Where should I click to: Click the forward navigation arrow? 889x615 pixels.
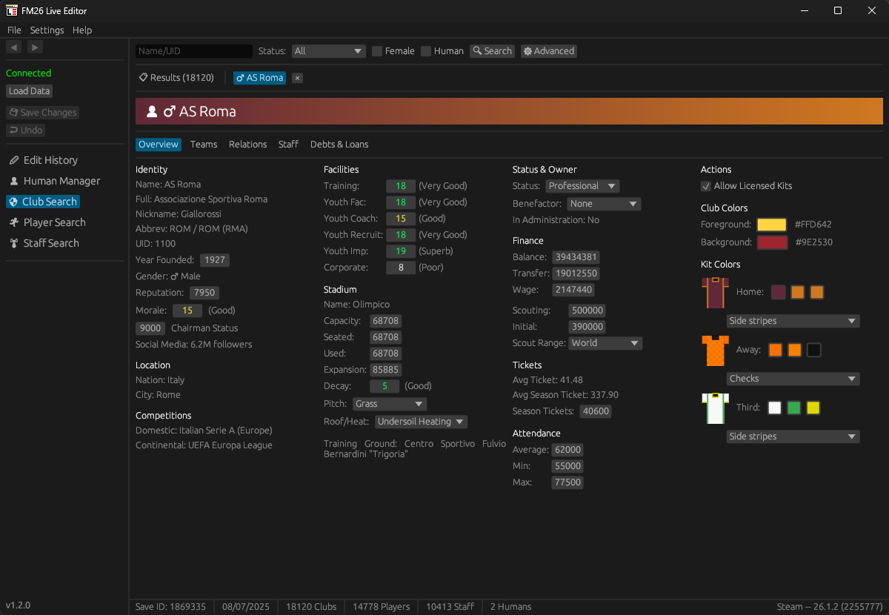coord(35,47)
